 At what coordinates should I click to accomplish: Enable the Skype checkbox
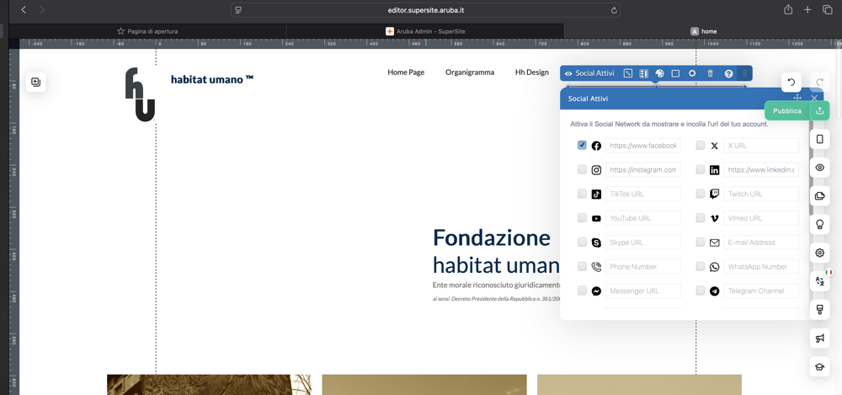click(x=582, y=242)
